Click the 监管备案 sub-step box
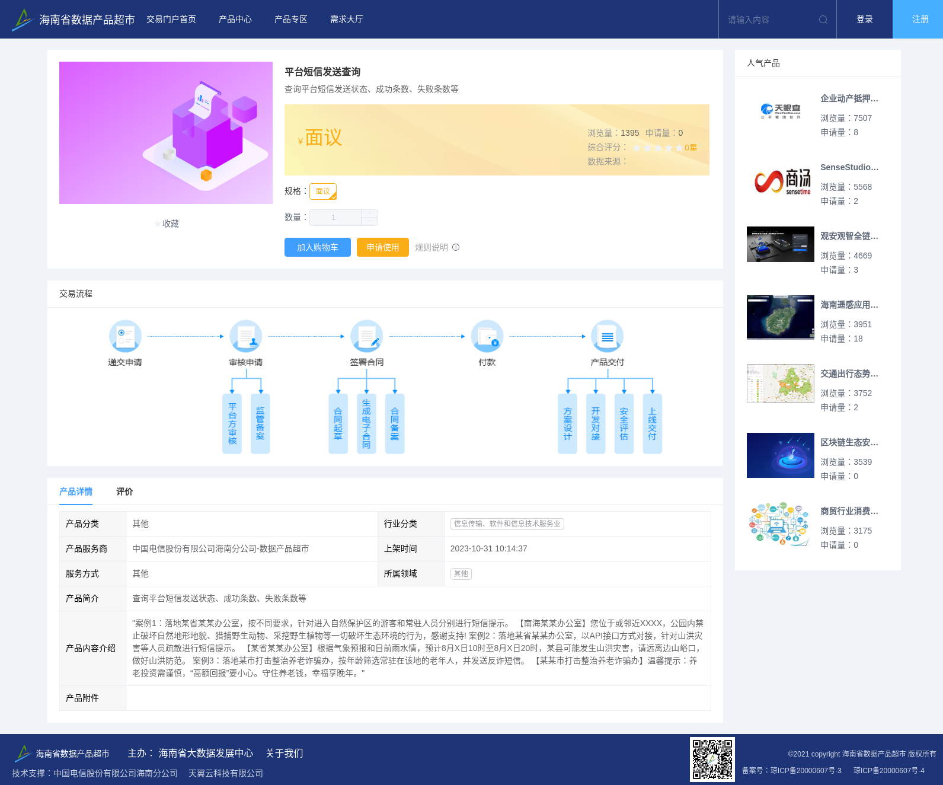The width and height of the screenshot is (943, 785). (x=260, y=424)
